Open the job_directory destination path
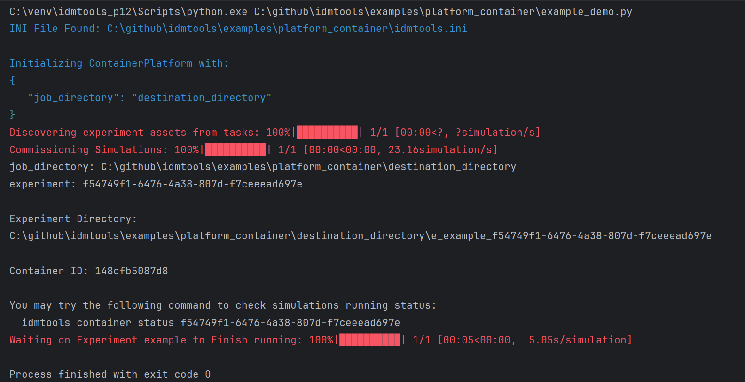This screenshot has height=382, width=745. pyautogui.click(x=308, y=167)
